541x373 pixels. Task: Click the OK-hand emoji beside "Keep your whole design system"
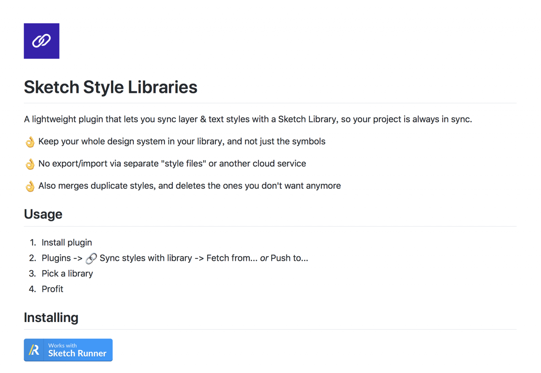pos(30,142)
